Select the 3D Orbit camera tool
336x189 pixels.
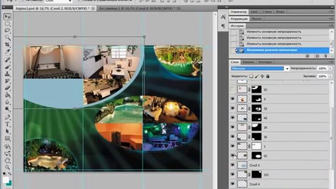click(x=7, y=154)
